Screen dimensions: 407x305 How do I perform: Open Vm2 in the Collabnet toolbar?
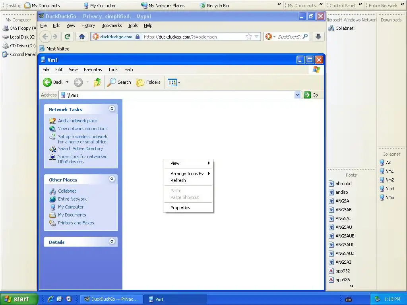pyautogui.click(x=387, y=180)
